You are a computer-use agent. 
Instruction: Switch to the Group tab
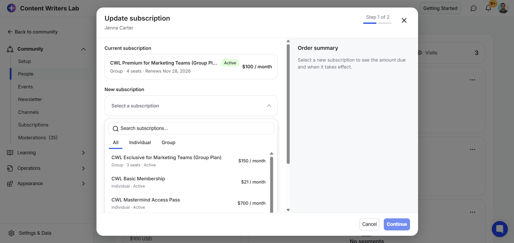(x=168, y=143)
